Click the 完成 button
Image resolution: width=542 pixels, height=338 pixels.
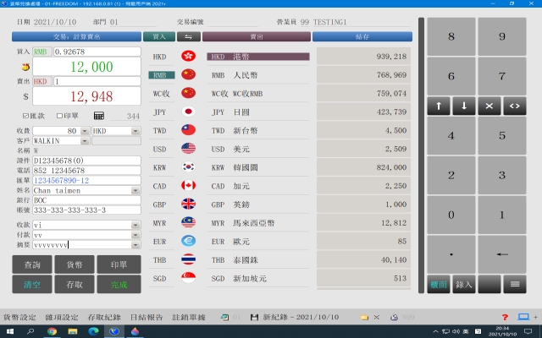click(119, 285)
